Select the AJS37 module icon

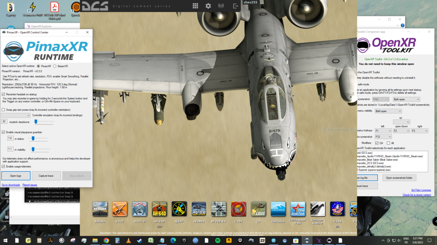click(179, 209)
